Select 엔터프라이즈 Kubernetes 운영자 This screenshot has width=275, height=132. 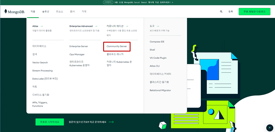point(79,63)
